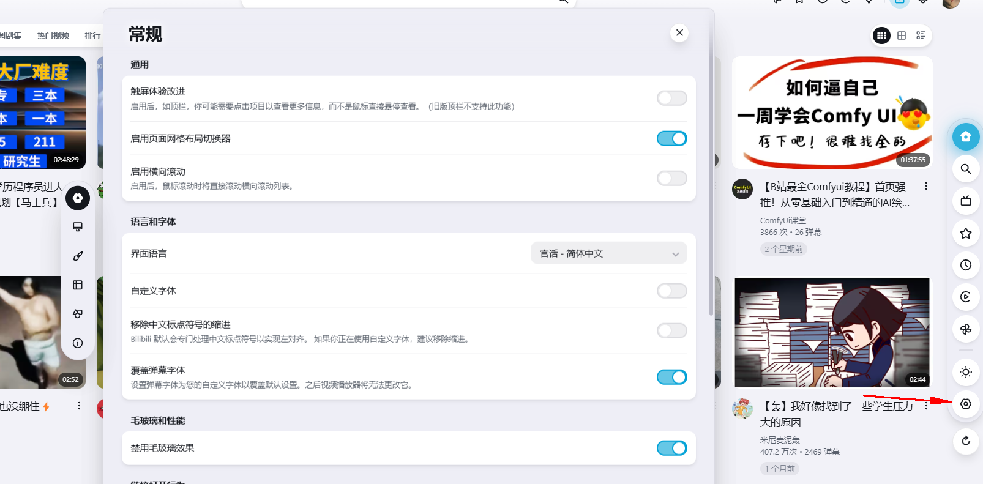This screenshot has width=983, height=484.
Task: Open the TV anime icon in right dock
Action: point(966,201)
